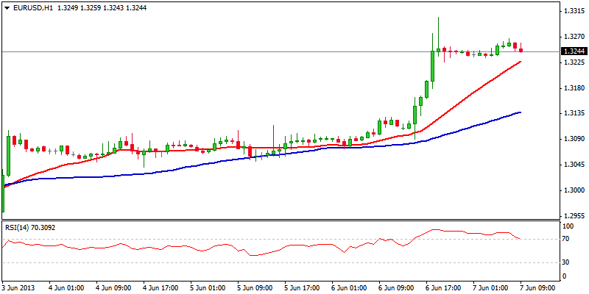Click the 4 Jun 17:00 time label

tap(161, 288)
